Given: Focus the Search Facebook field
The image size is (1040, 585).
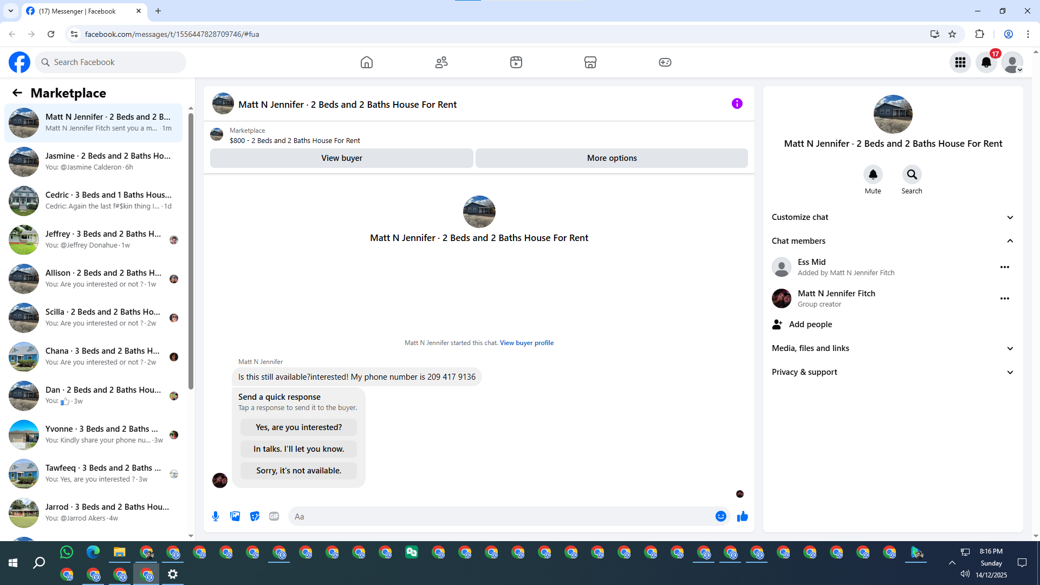Looking at the screenshot, I should click(x=110, y=62).
